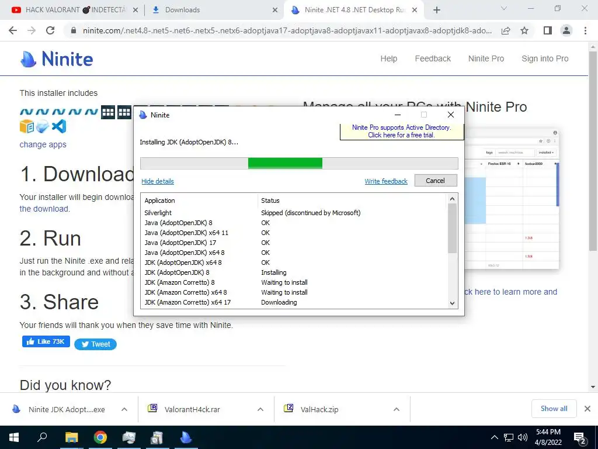The height and width of the screenshot is (449, 598).
Task: Select JDK (AdoptOpenJDK) 8 installing row
Action: 294,272
